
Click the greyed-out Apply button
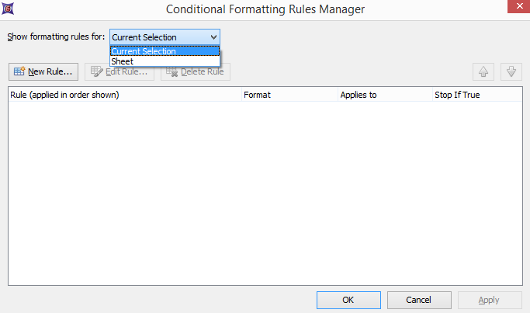point(488,300)
